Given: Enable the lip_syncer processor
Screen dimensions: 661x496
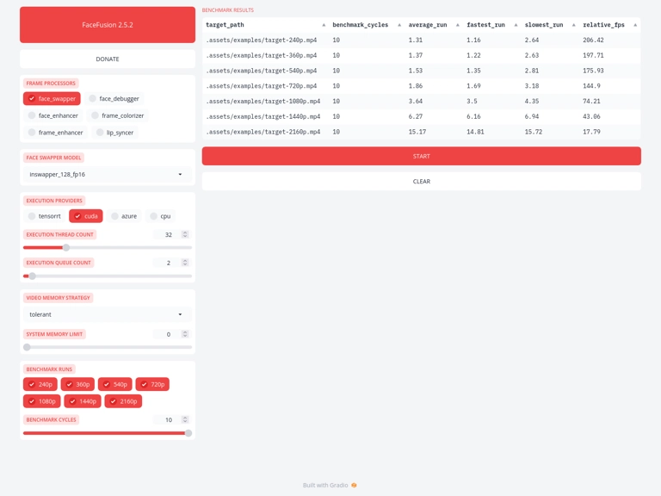Looking at the screenshot, I should (x=114, y=133).
